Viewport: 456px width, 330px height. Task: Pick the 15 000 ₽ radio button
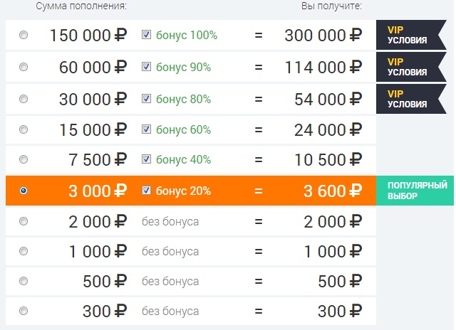[x=24, y=129]
